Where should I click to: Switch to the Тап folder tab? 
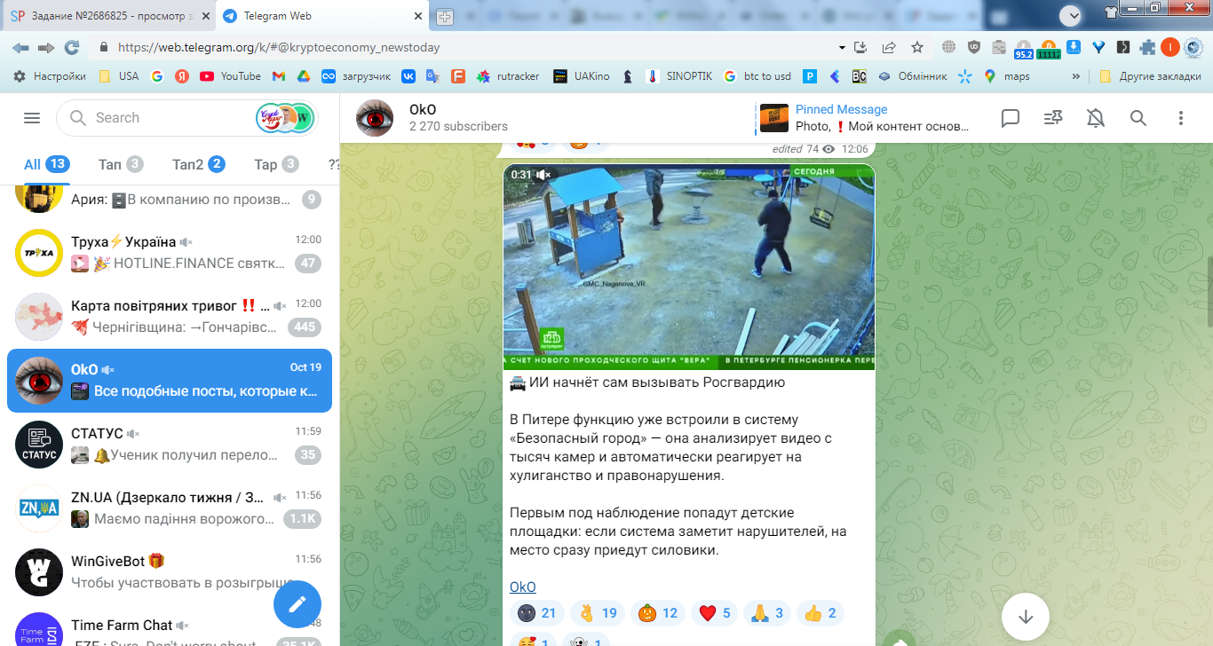point(121,164)
